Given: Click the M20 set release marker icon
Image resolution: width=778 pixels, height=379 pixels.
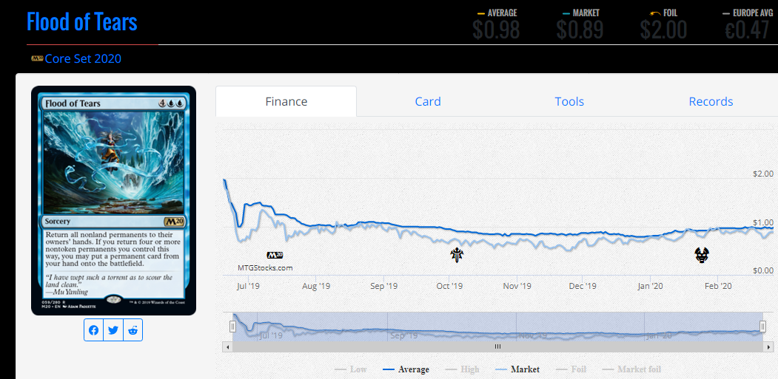Looking at the screenshot, I should pyautogui.click(x=275, y=256).
